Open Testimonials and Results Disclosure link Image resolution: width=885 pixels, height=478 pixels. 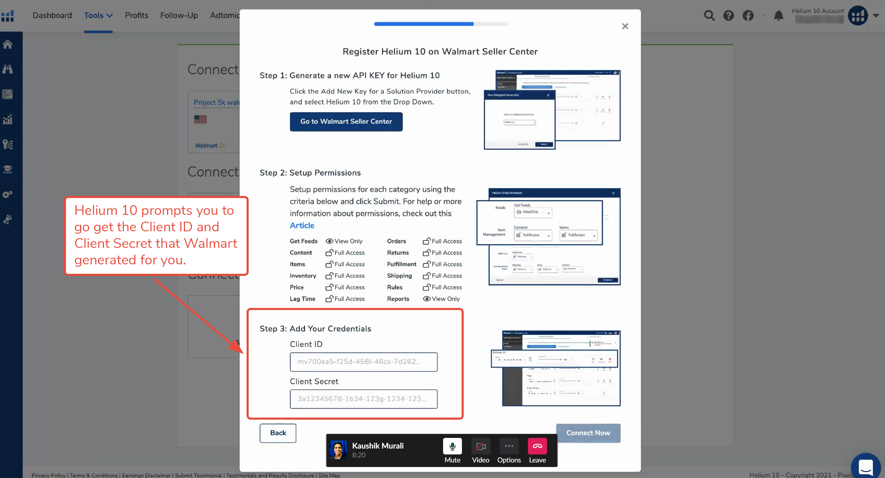(x=270, y=475)
